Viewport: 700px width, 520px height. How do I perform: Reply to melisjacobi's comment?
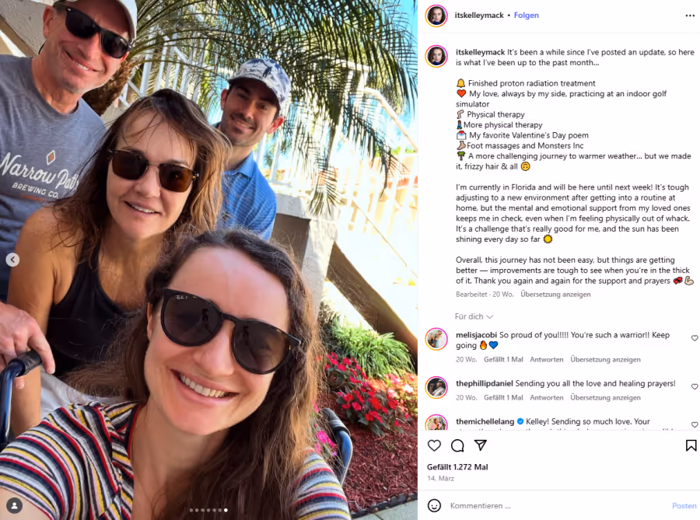tap(547, 359)
